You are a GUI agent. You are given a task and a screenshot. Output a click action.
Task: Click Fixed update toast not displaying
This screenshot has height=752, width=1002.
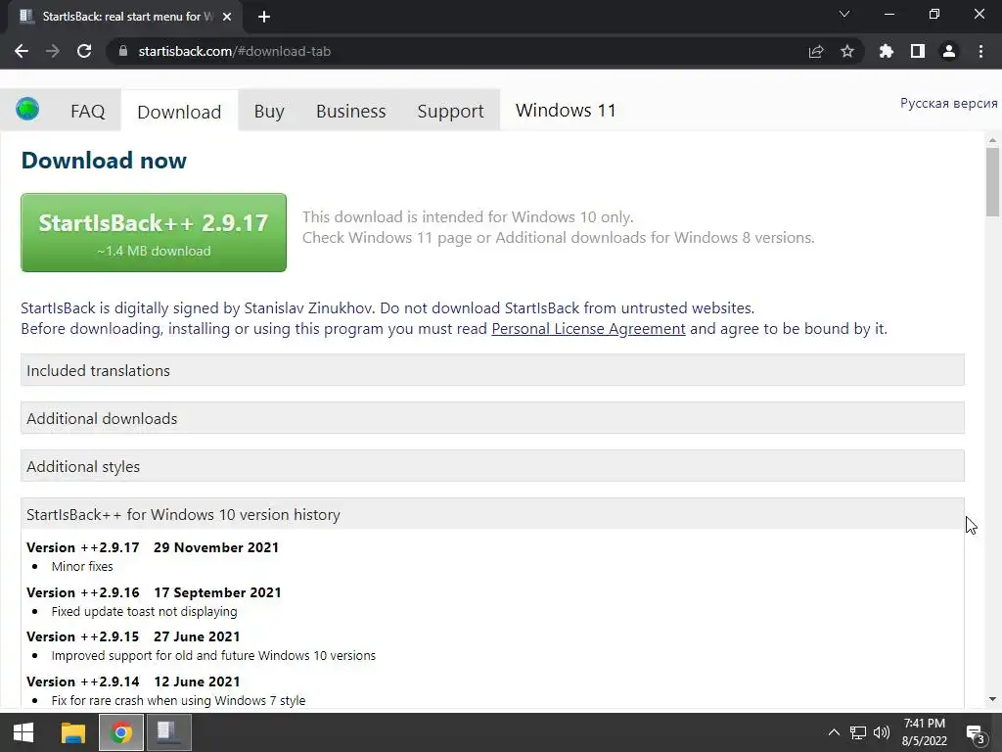[x=145, y=611]
